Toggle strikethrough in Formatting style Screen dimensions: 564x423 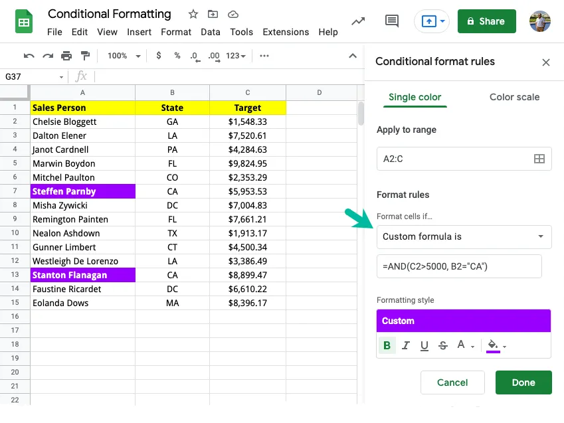click(443, 345)
